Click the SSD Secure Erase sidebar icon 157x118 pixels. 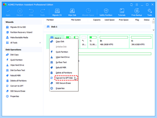pos(7,91)
